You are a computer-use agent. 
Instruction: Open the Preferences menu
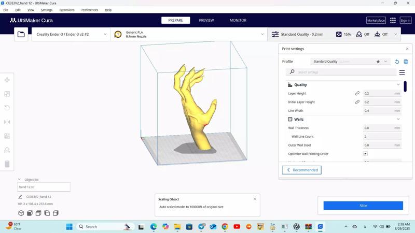tap(90, 10)
